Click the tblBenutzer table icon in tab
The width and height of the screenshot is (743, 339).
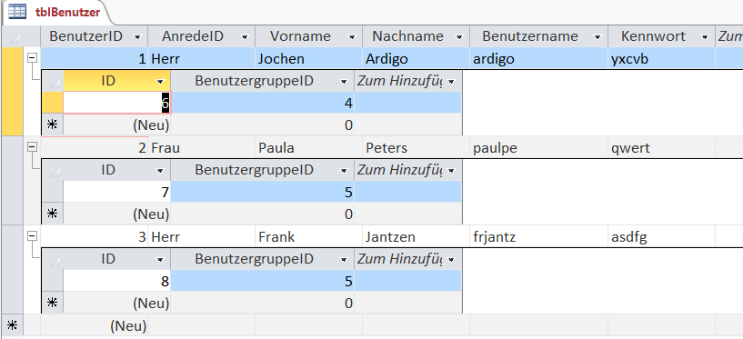(17, 12)
